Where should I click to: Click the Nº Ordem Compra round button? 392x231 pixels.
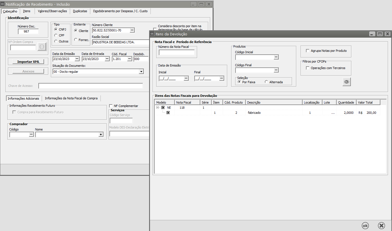[42, 47]
